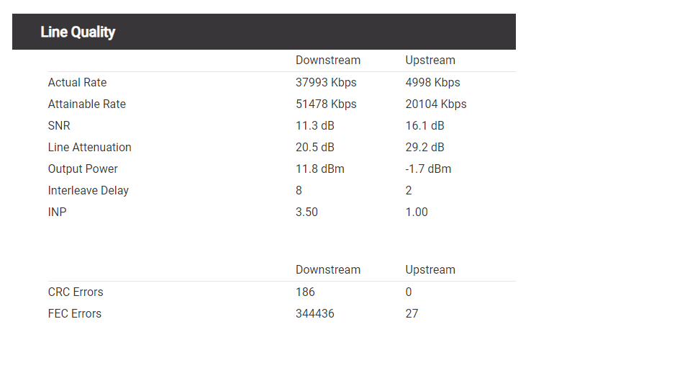The image size is (690, 386).
Task: Select the CRC Errors label
Action: [x=76, y=292]
